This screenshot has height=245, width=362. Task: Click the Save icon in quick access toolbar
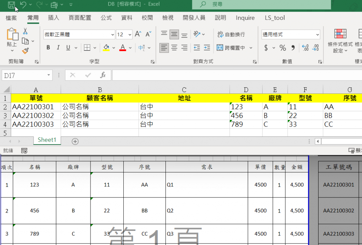[x=11, y=5]
